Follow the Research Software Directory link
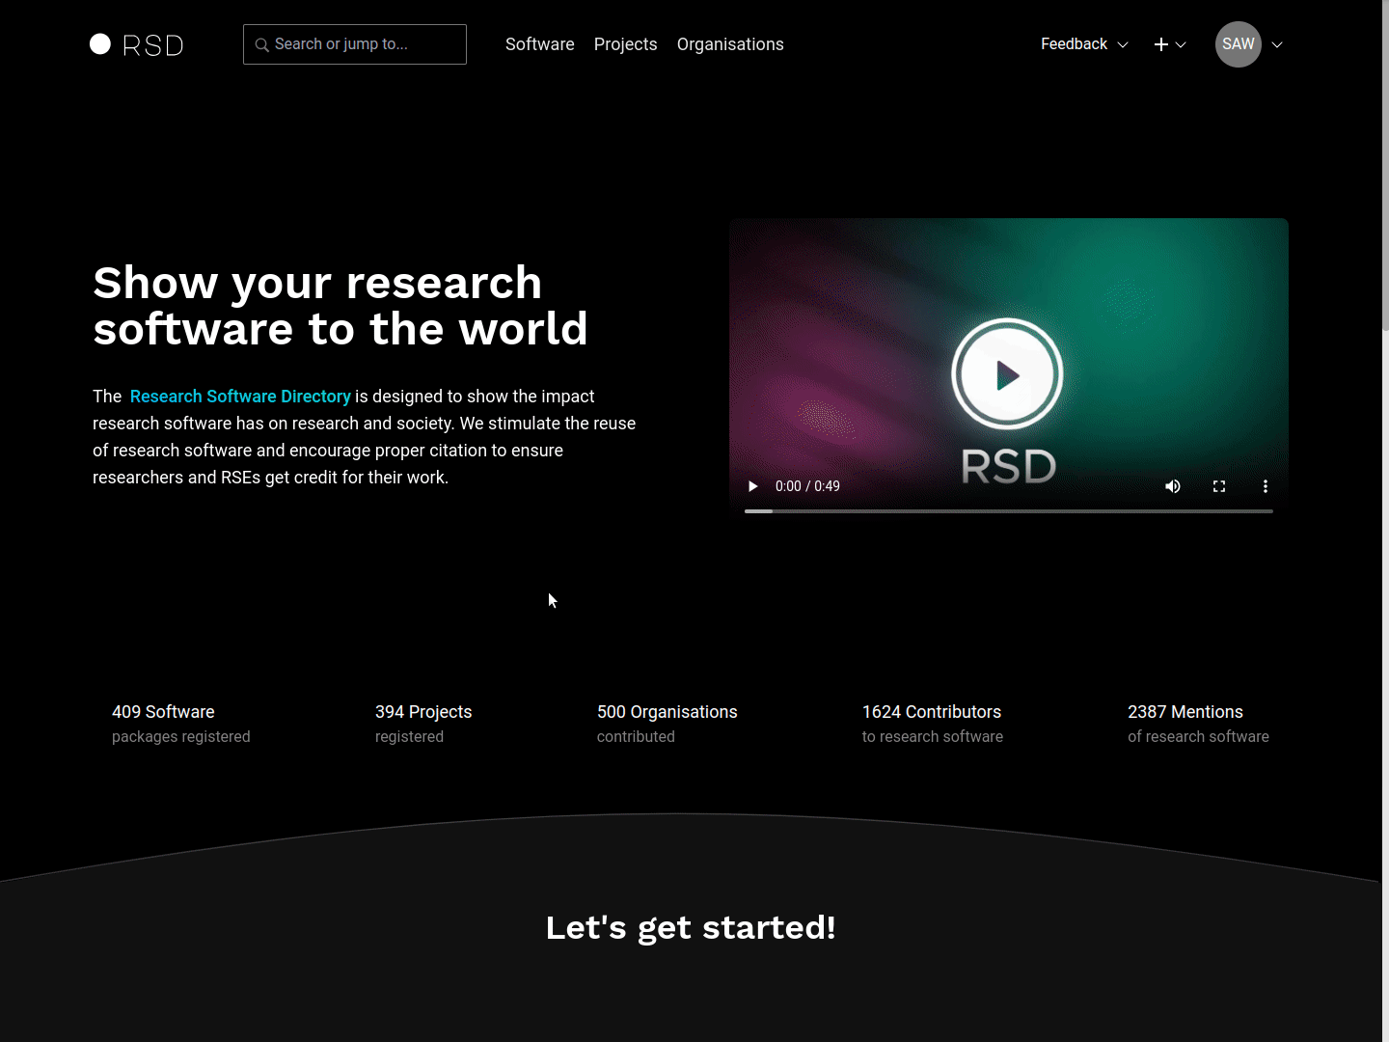Screen dimensions: 1389x1042 pyautogui.click(x=240, y=397)
